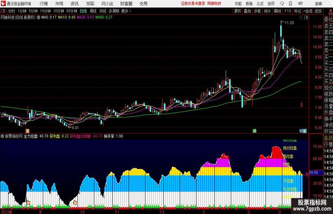The height and width of the screenshot is (214, 333).
Task: Open the F10 company info button
Action: coord(288,11)
